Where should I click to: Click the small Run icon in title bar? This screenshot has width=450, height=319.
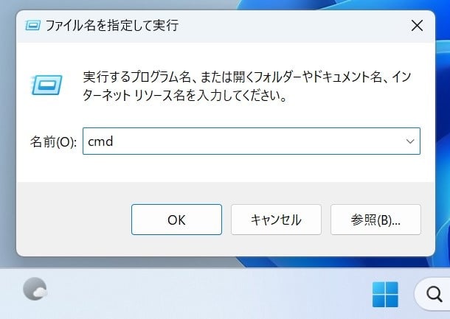pos(33,26)
